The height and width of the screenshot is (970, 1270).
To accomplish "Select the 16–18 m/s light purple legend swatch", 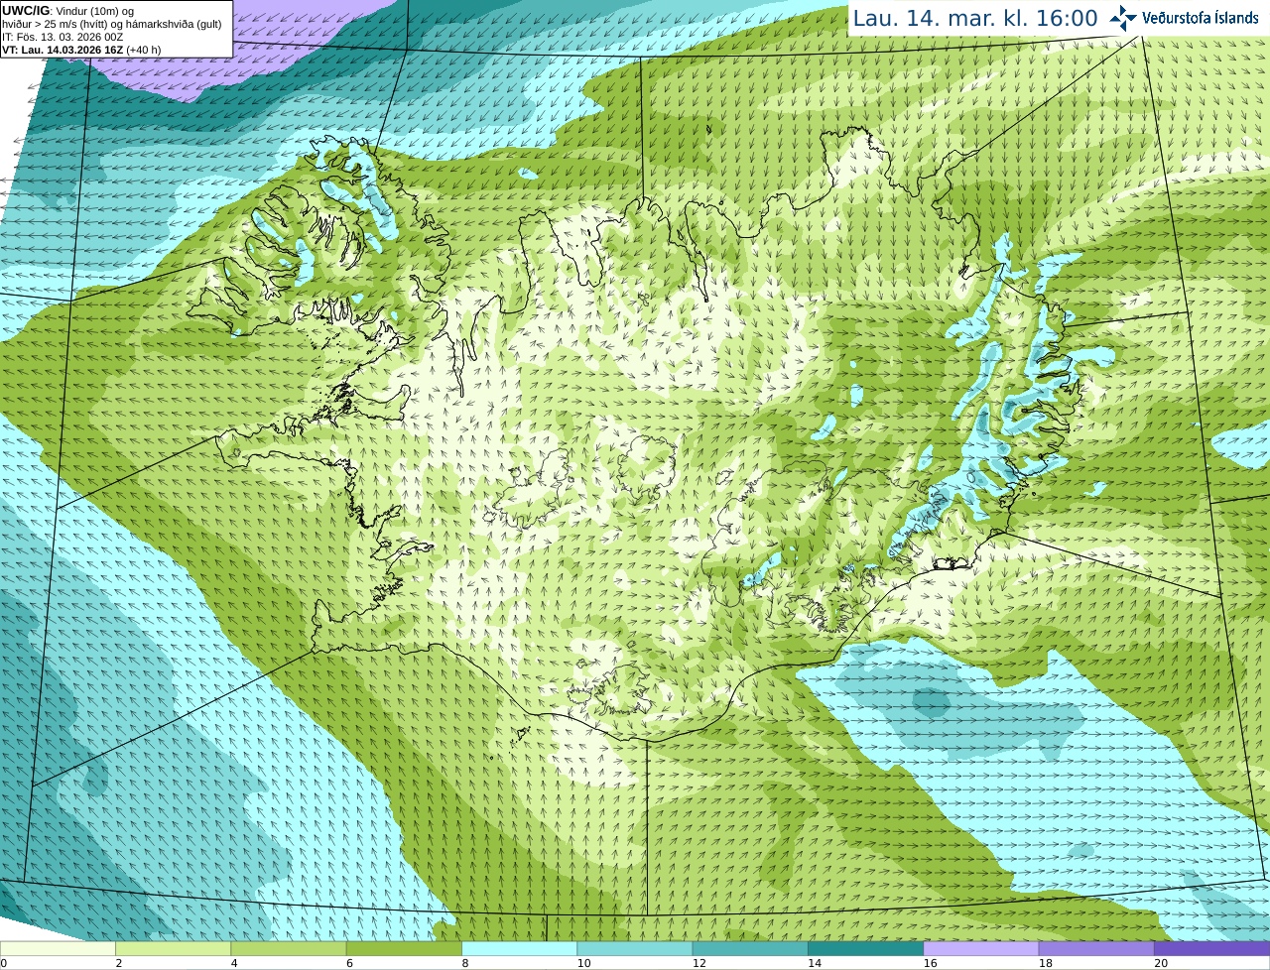I will (x=981, y=949).
